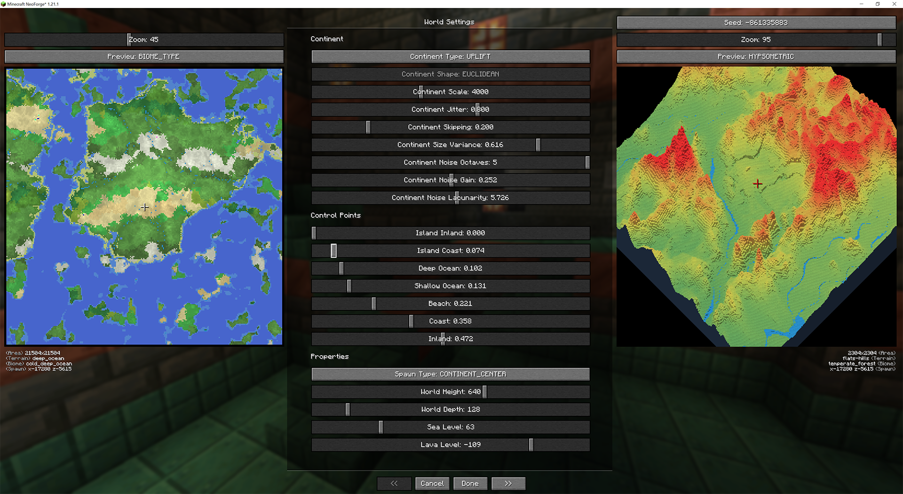Click the Cancel button
Screen dimensions: 903x494
pos(432,483)
